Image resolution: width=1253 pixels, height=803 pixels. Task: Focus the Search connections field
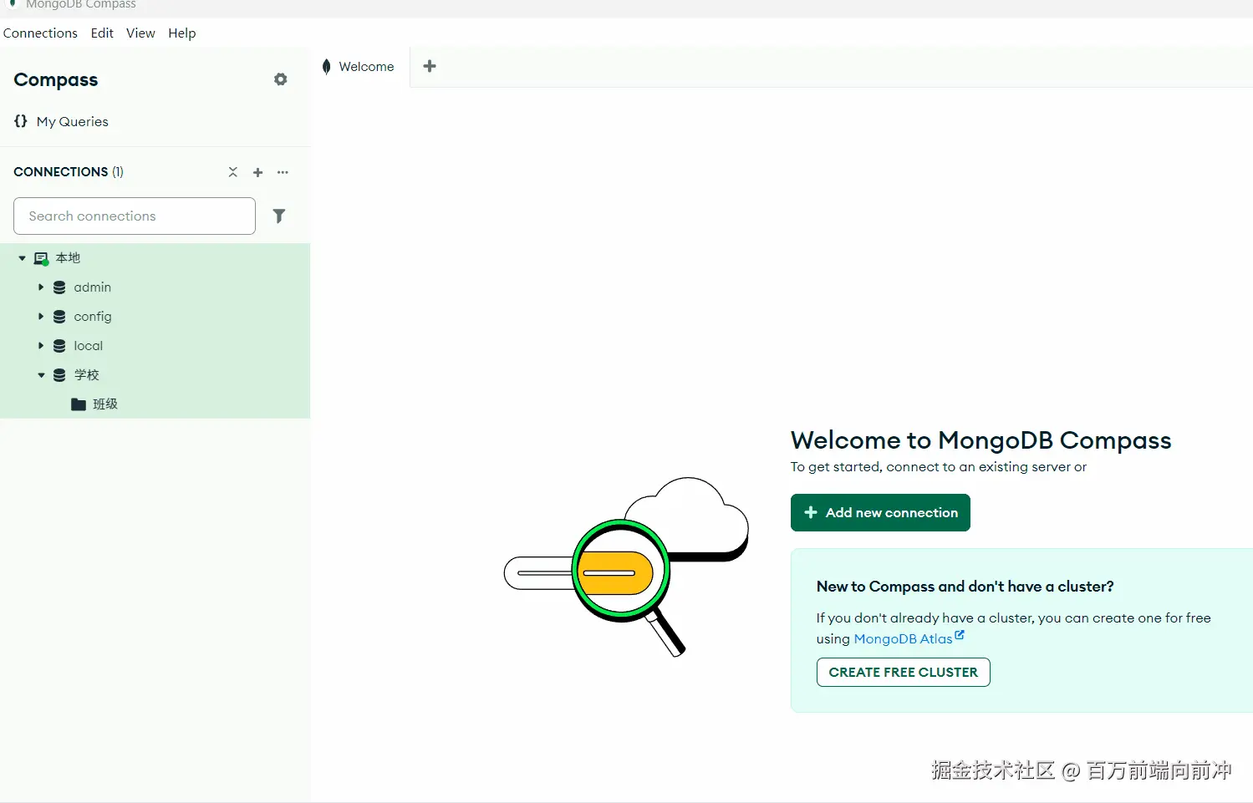tap(135, 216)
